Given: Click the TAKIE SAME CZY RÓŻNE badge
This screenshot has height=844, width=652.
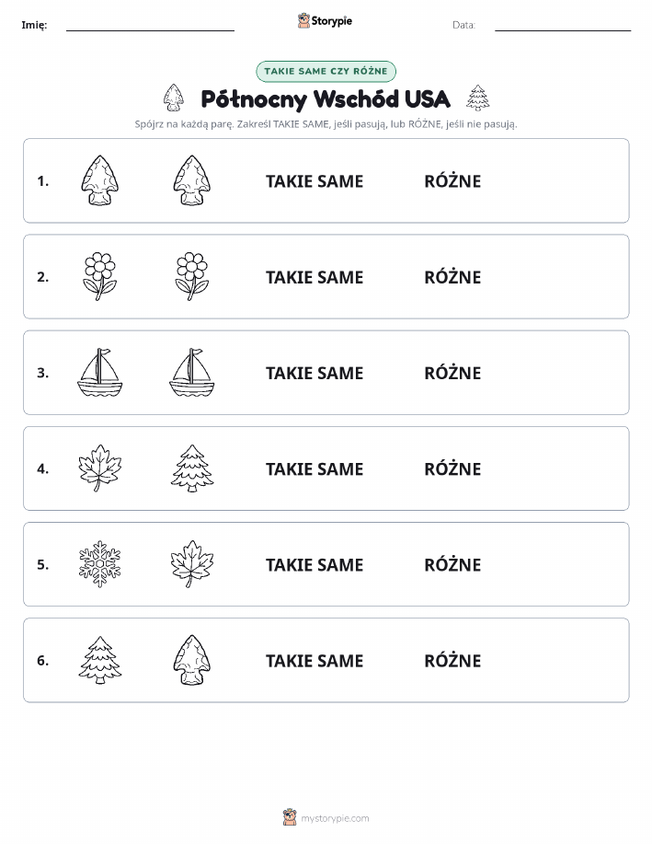Looking at the screenshot, I should coord(326,71).
